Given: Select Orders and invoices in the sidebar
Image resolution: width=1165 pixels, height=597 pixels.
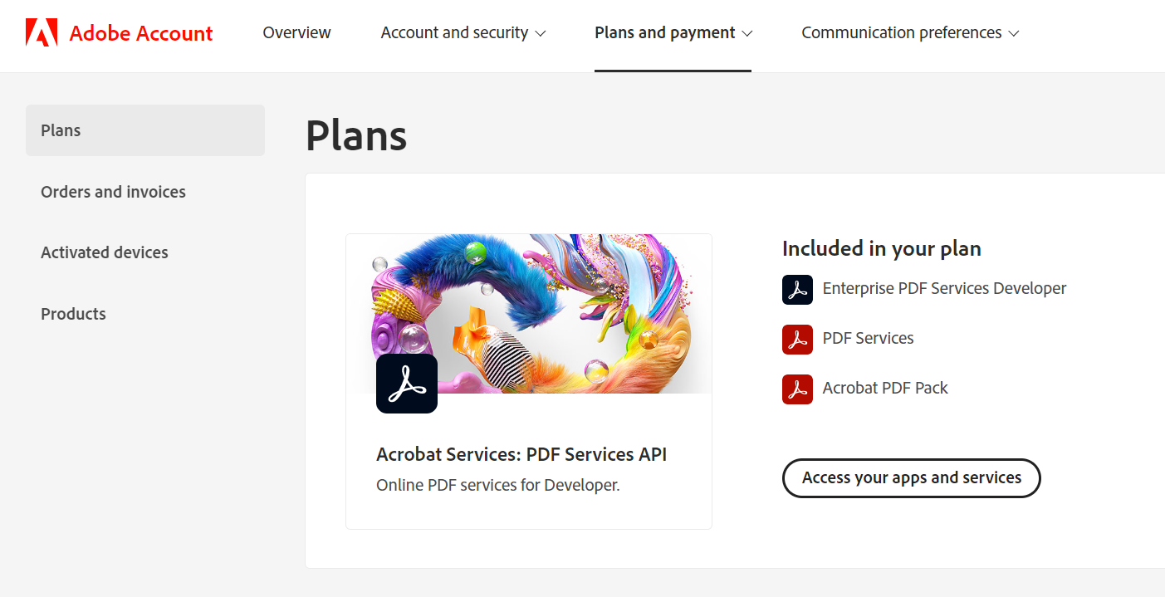Looking at the screenshot, I should tap(113, 192).
